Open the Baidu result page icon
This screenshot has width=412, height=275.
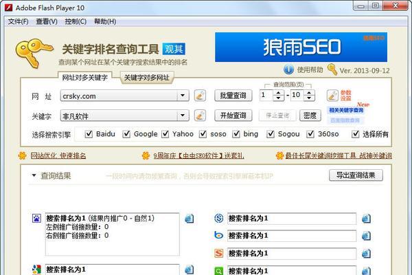pos(190,219)
